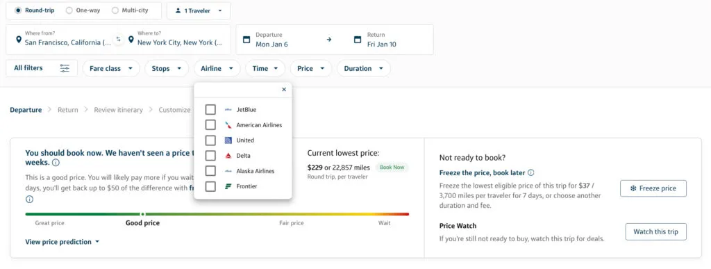
Task: Open the Time filter dropdown
Action: [265, 69]
